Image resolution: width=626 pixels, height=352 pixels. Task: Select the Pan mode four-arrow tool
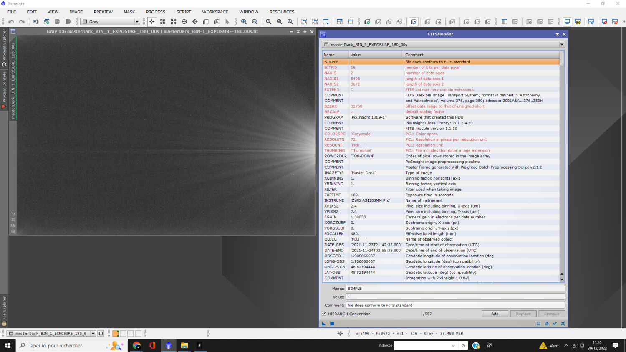[195, 22]
